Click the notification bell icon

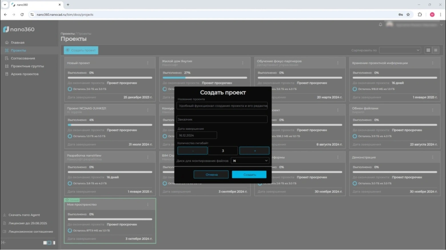pyautogui.click(x=380, y=25)
